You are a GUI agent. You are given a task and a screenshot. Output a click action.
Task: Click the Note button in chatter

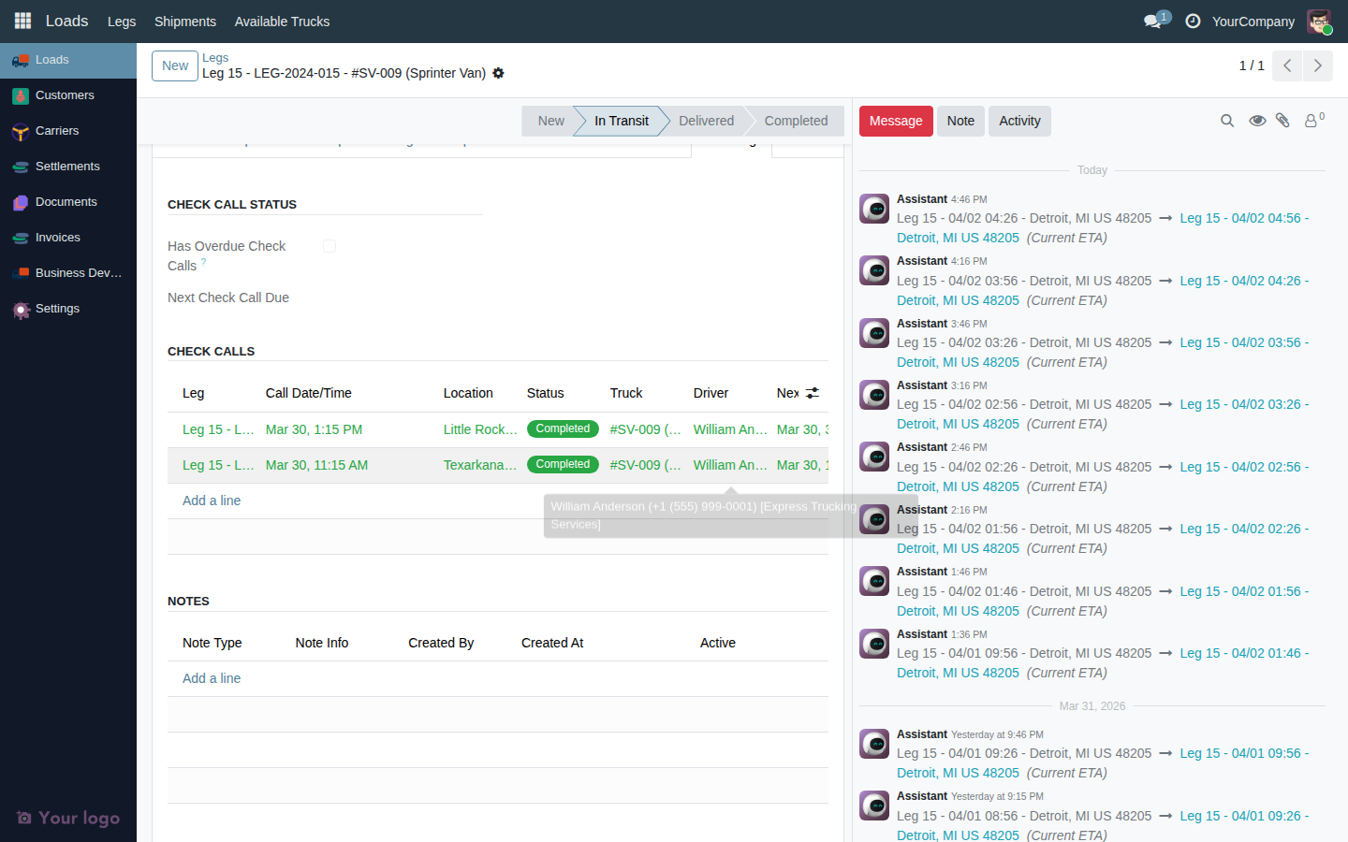coord(960,121)
